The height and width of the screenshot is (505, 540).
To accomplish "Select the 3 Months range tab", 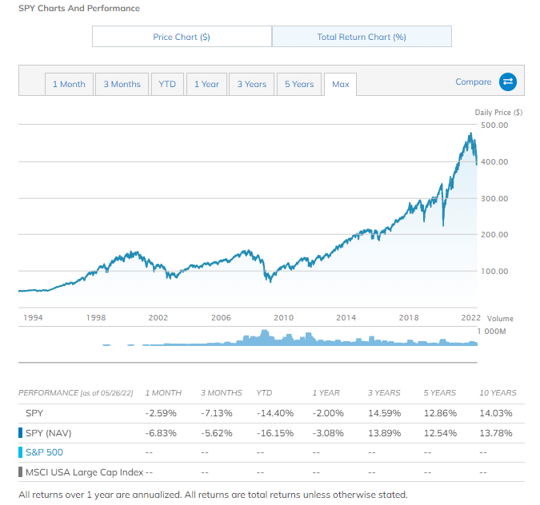I will point(122,84).
